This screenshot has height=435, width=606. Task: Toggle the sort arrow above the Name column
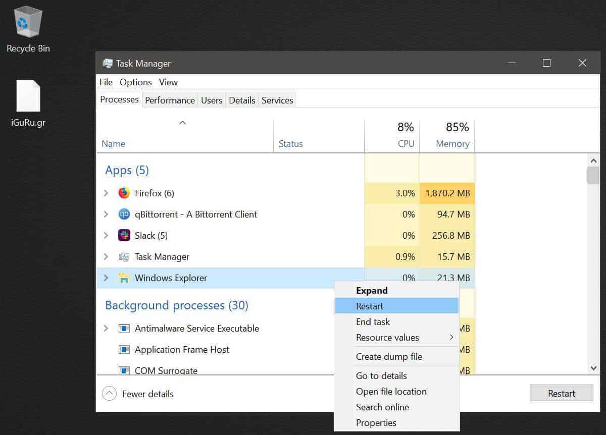coord(183,123)
